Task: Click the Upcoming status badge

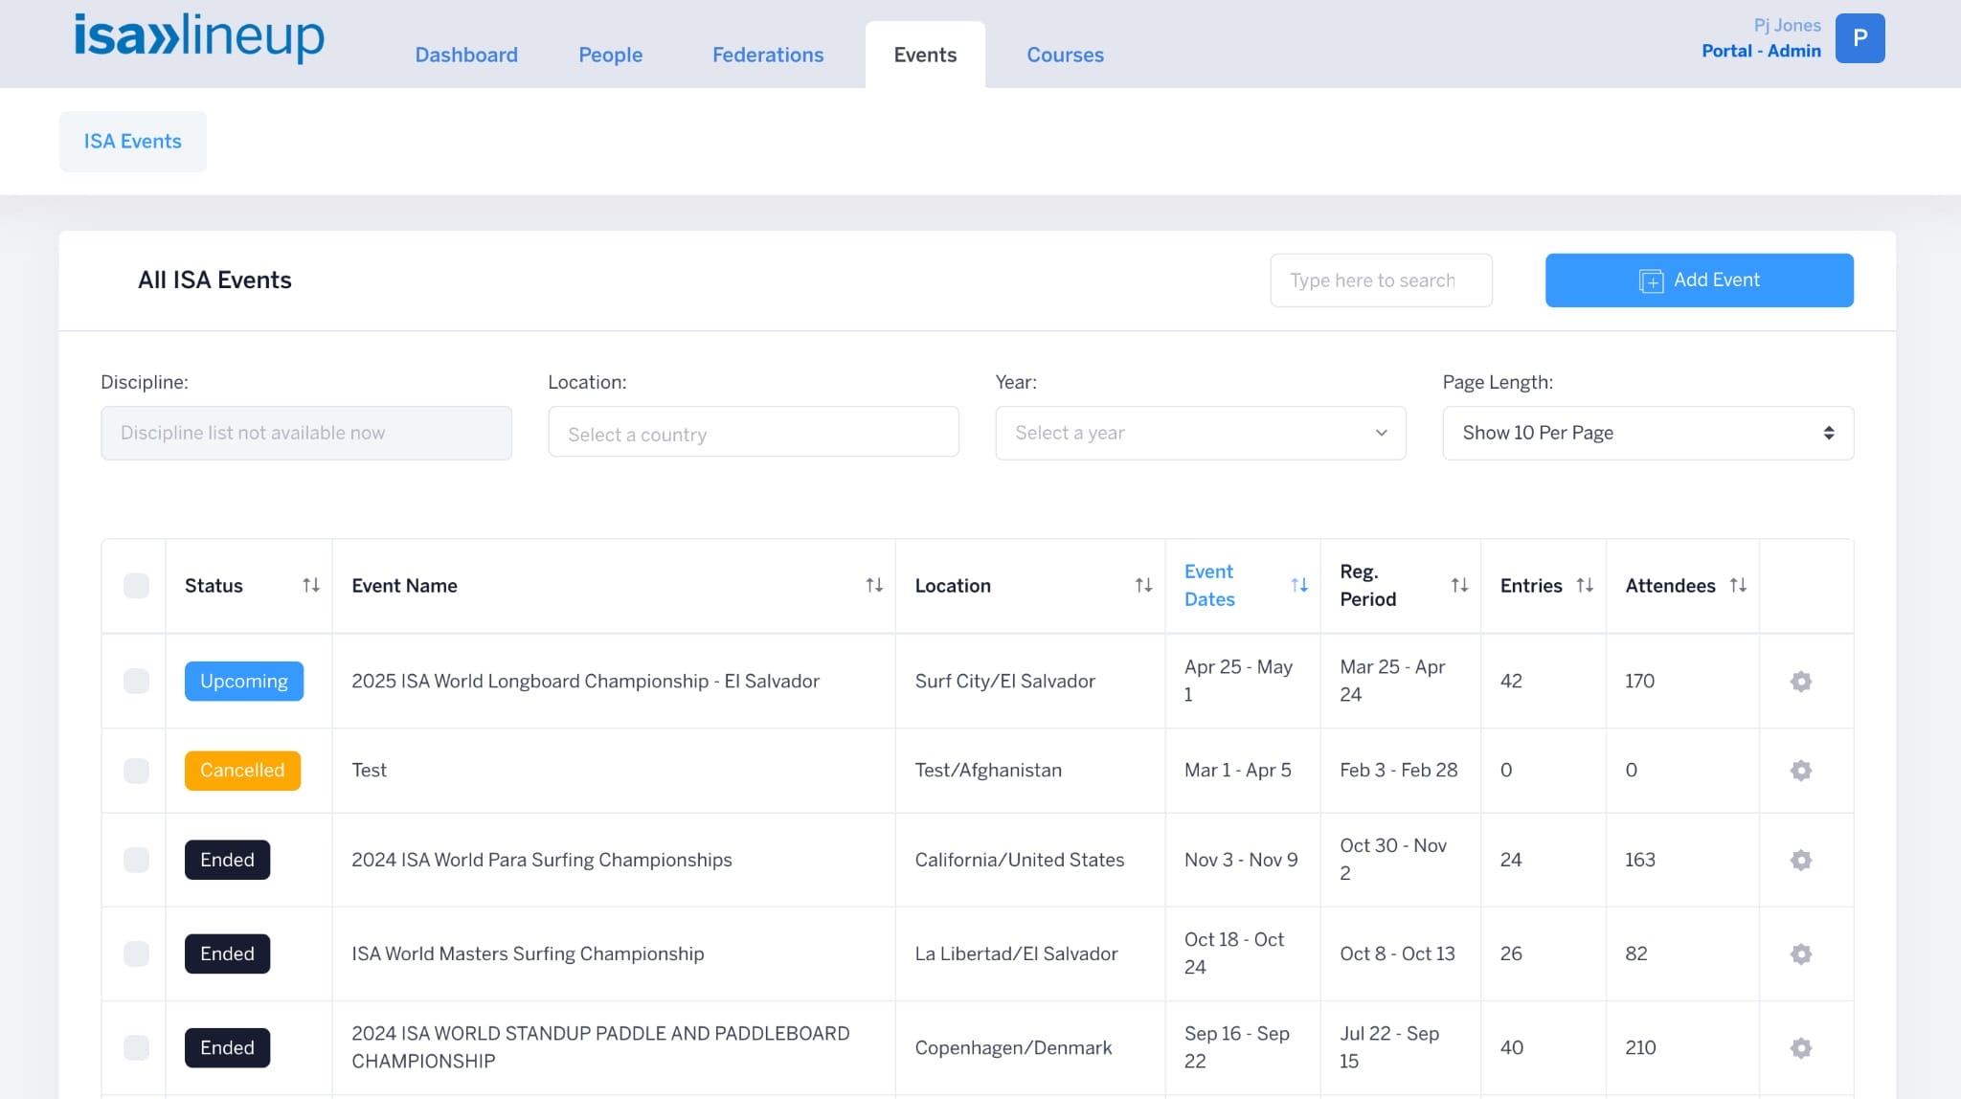Action: pyautogui.click(x=244, y=682)
